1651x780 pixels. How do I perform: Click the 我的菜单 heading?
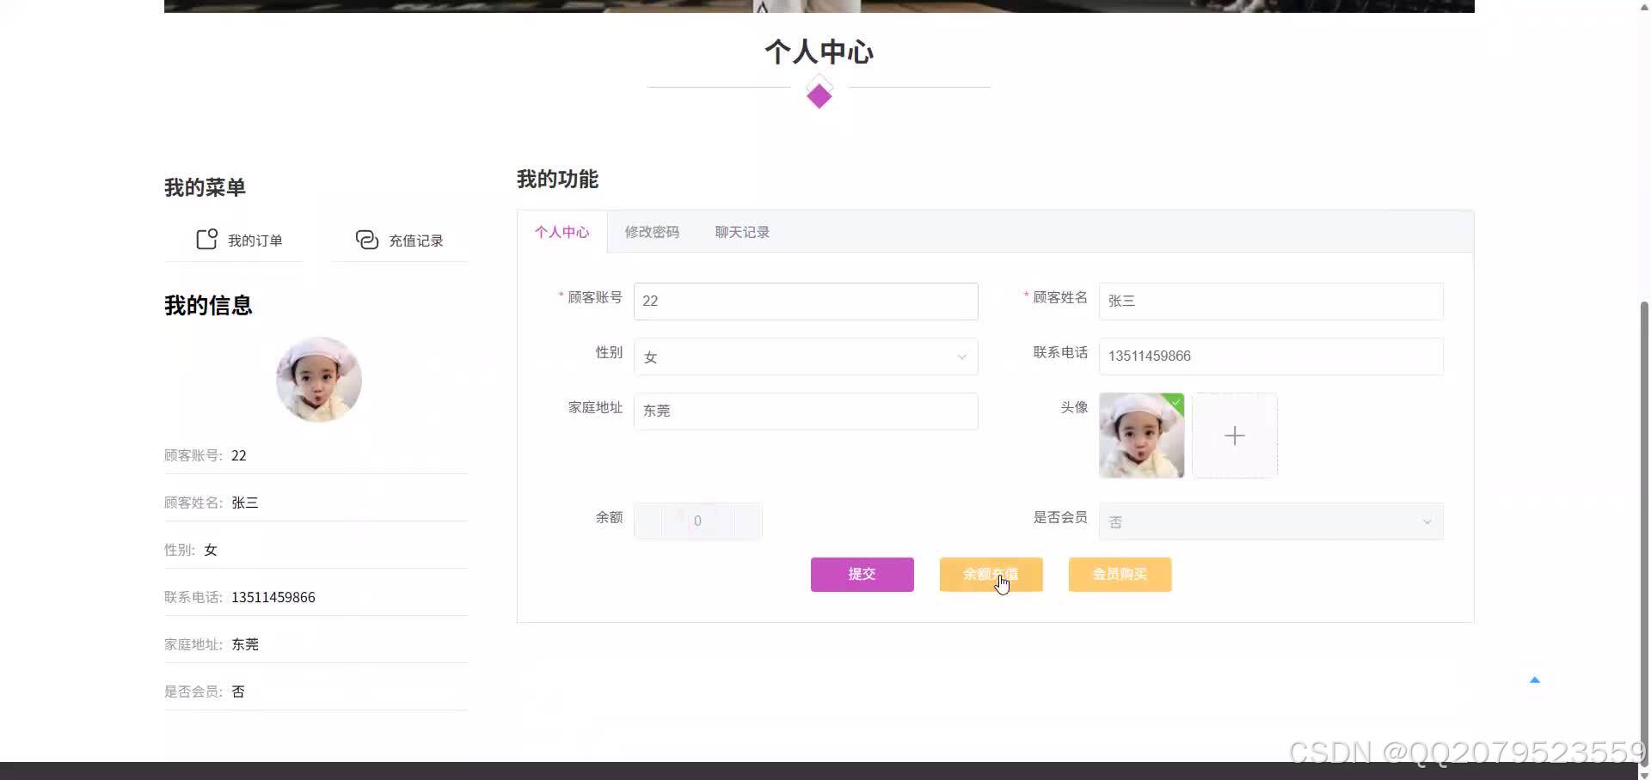click(x=205, y=187)
